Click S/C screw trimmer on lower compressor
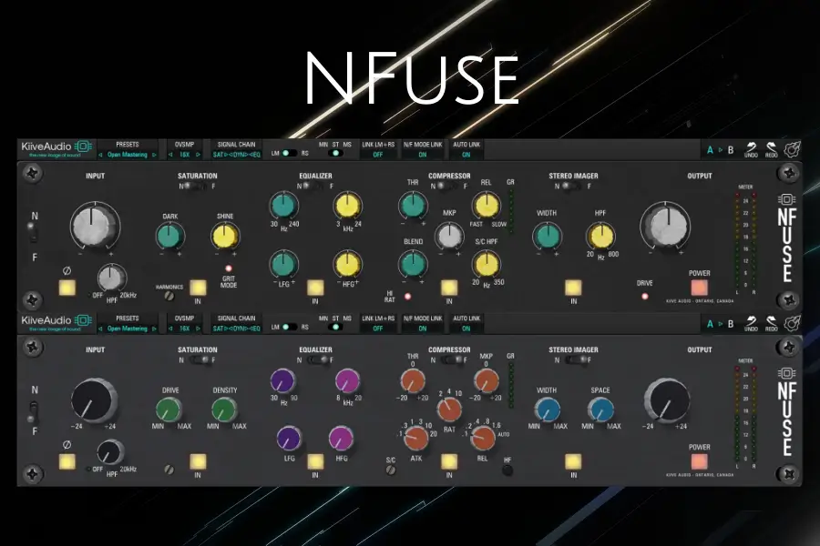Viewport: 820px width, 546px height. pyautogui.click(x=391, y=470)
